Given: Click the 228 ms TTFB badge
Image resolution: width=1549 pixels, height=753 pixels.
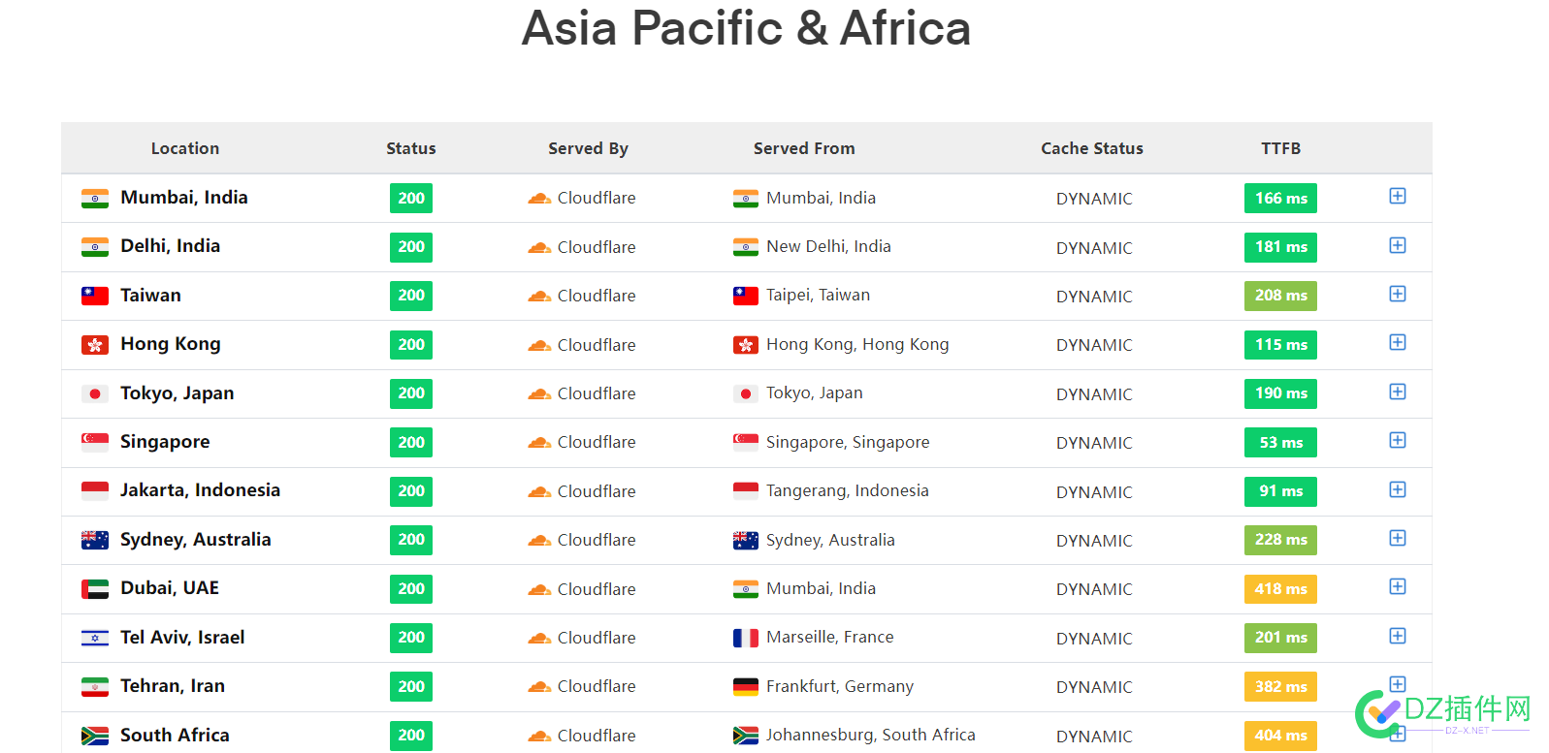Looking at the screenshot, I should pos(1280,540).
